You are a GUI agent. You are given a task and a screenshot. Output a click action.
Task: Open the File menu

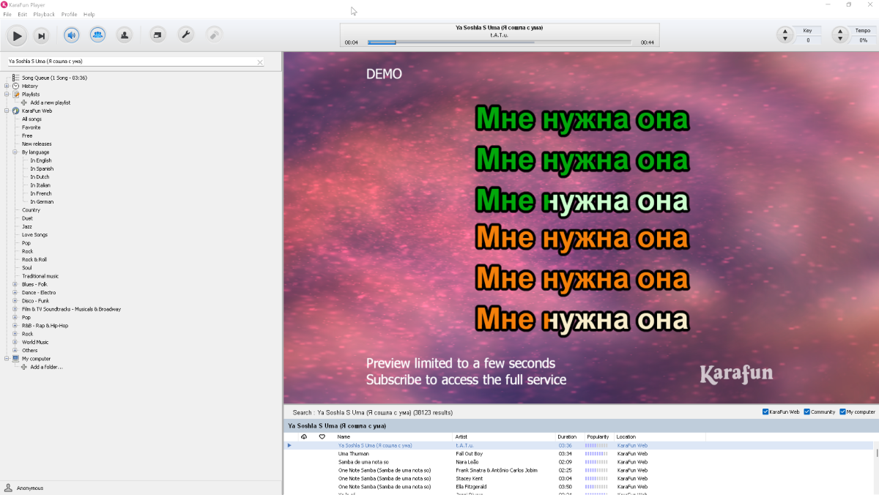[x=7, y=15]
